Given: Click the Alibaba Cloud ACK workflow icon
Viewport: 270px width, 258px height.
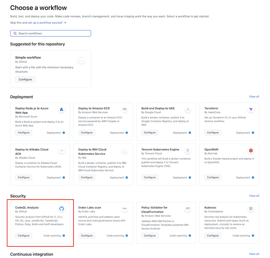Looking at the screenshot, I should click(62, 151).
